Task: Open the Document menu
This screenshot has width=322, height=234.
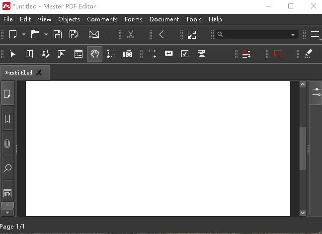Action: pos(164,19)
